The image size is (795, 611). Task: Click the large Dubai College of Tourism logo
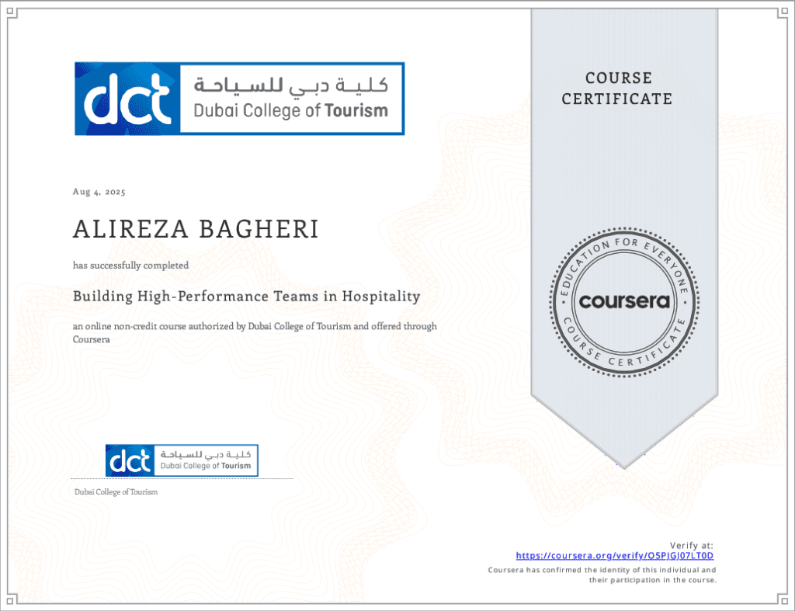pos(239,99)
